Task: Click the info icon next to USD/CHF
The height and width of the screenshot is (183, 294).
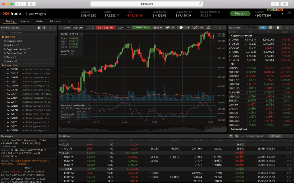Action: [x=93, y=28]
